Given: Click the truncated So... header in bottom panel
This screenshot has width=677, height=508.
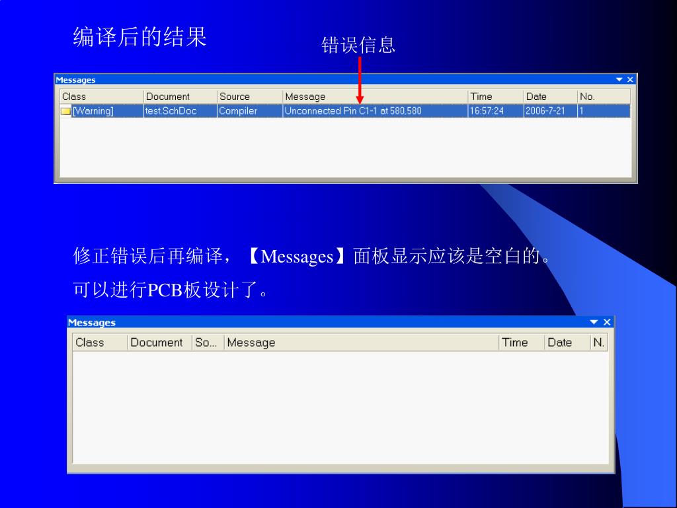Looking at the screenshot, I should click(x=208, y=343).
